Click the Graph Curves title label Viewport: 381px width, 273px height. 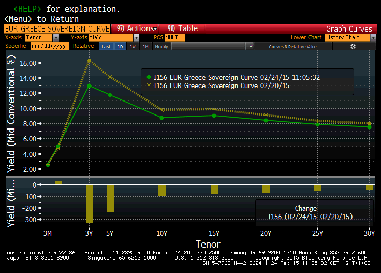pyautogui.click(x=349, y=29)
